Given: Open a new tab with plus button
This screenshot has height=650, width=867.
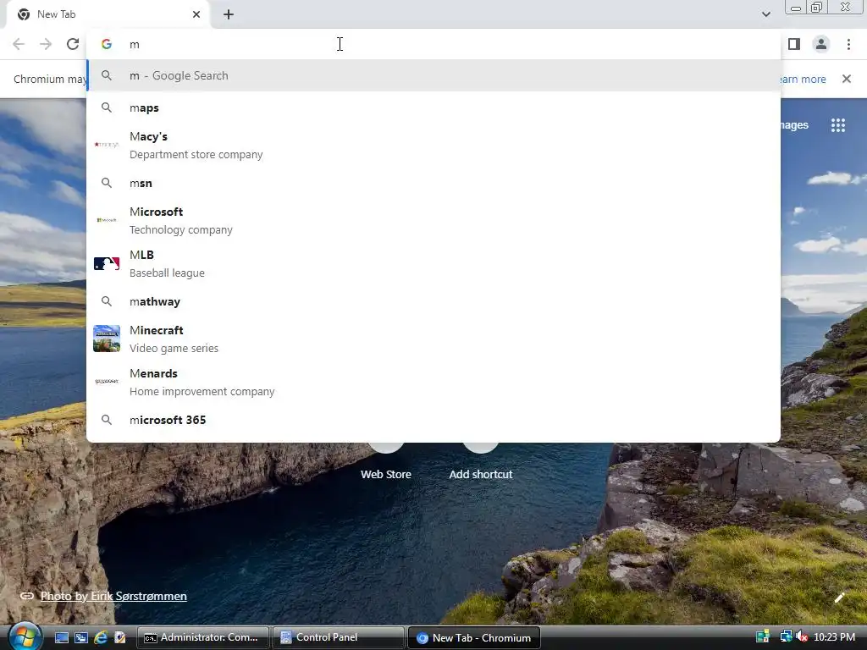Looking at the screenshot, I should (x=229, y=14).
